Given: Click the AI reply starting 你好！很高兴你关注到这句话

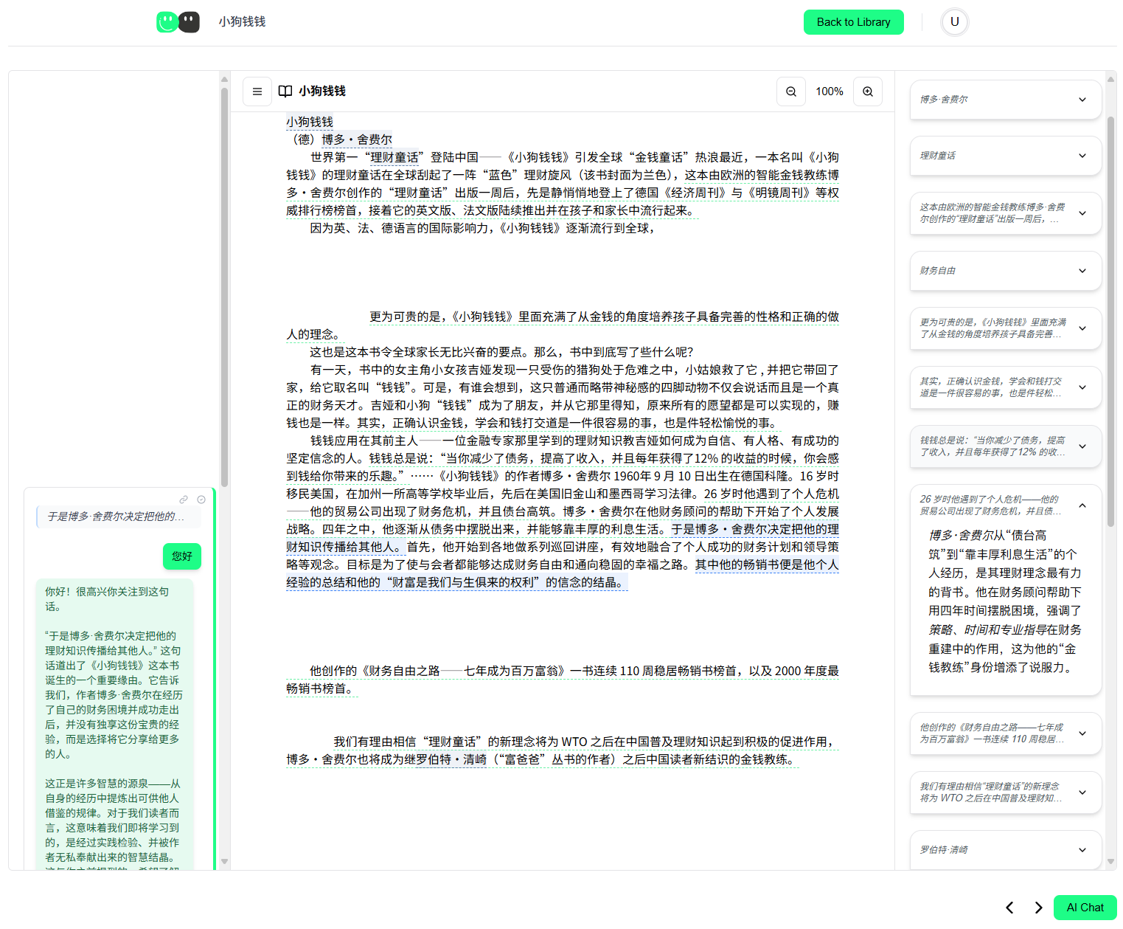Looking at the screenshot, I should (114, 724).
